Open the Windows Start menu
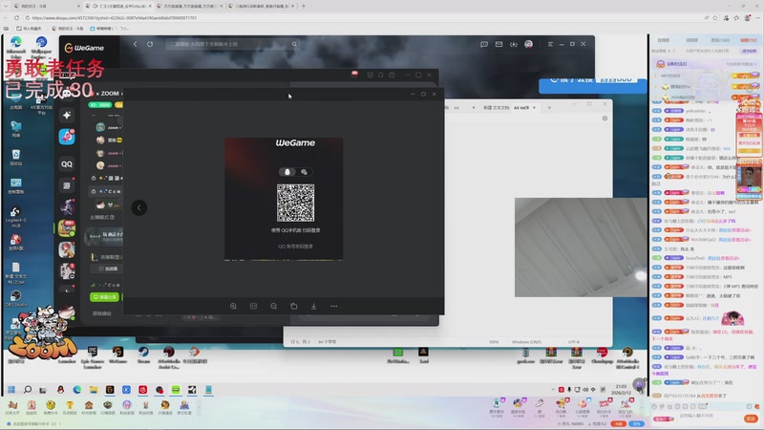This screenshot has height=430, width=764. pyautogui.click(x=11, y=390)
